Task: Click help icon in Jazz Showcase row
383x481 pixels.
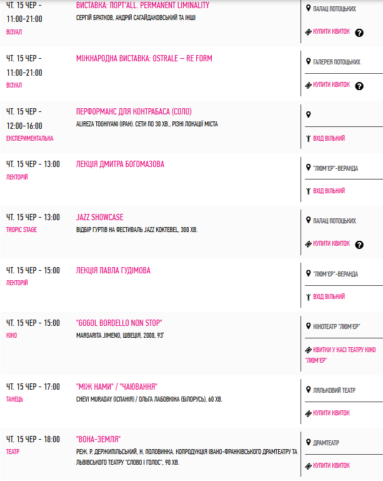Action: point(359,245)
